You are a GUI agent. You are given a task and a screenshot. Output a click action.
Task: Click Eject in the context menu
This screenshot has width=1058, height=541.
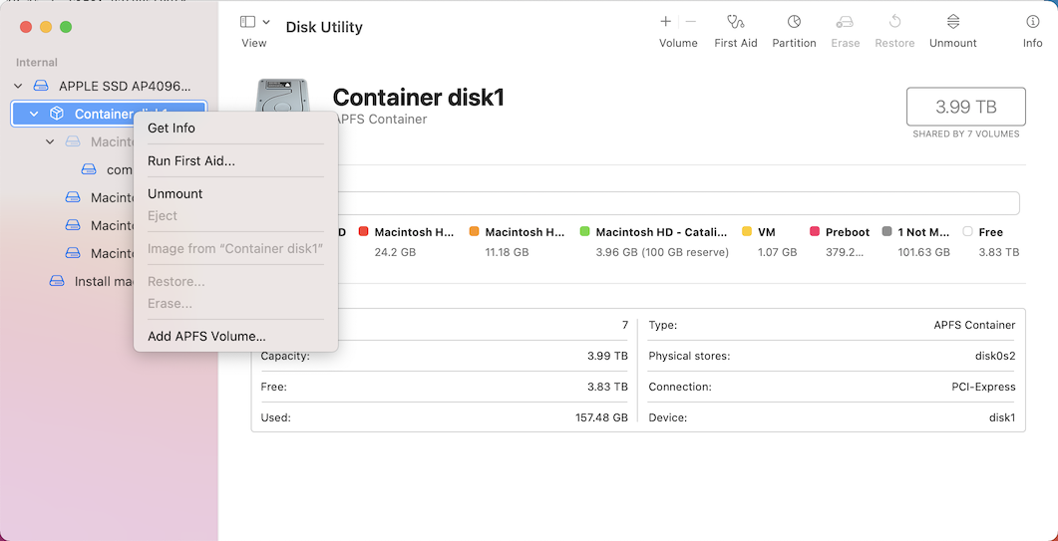[163, 216]
